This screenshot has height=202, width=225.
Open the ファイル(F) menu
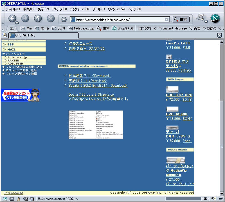tap(13, 9)
